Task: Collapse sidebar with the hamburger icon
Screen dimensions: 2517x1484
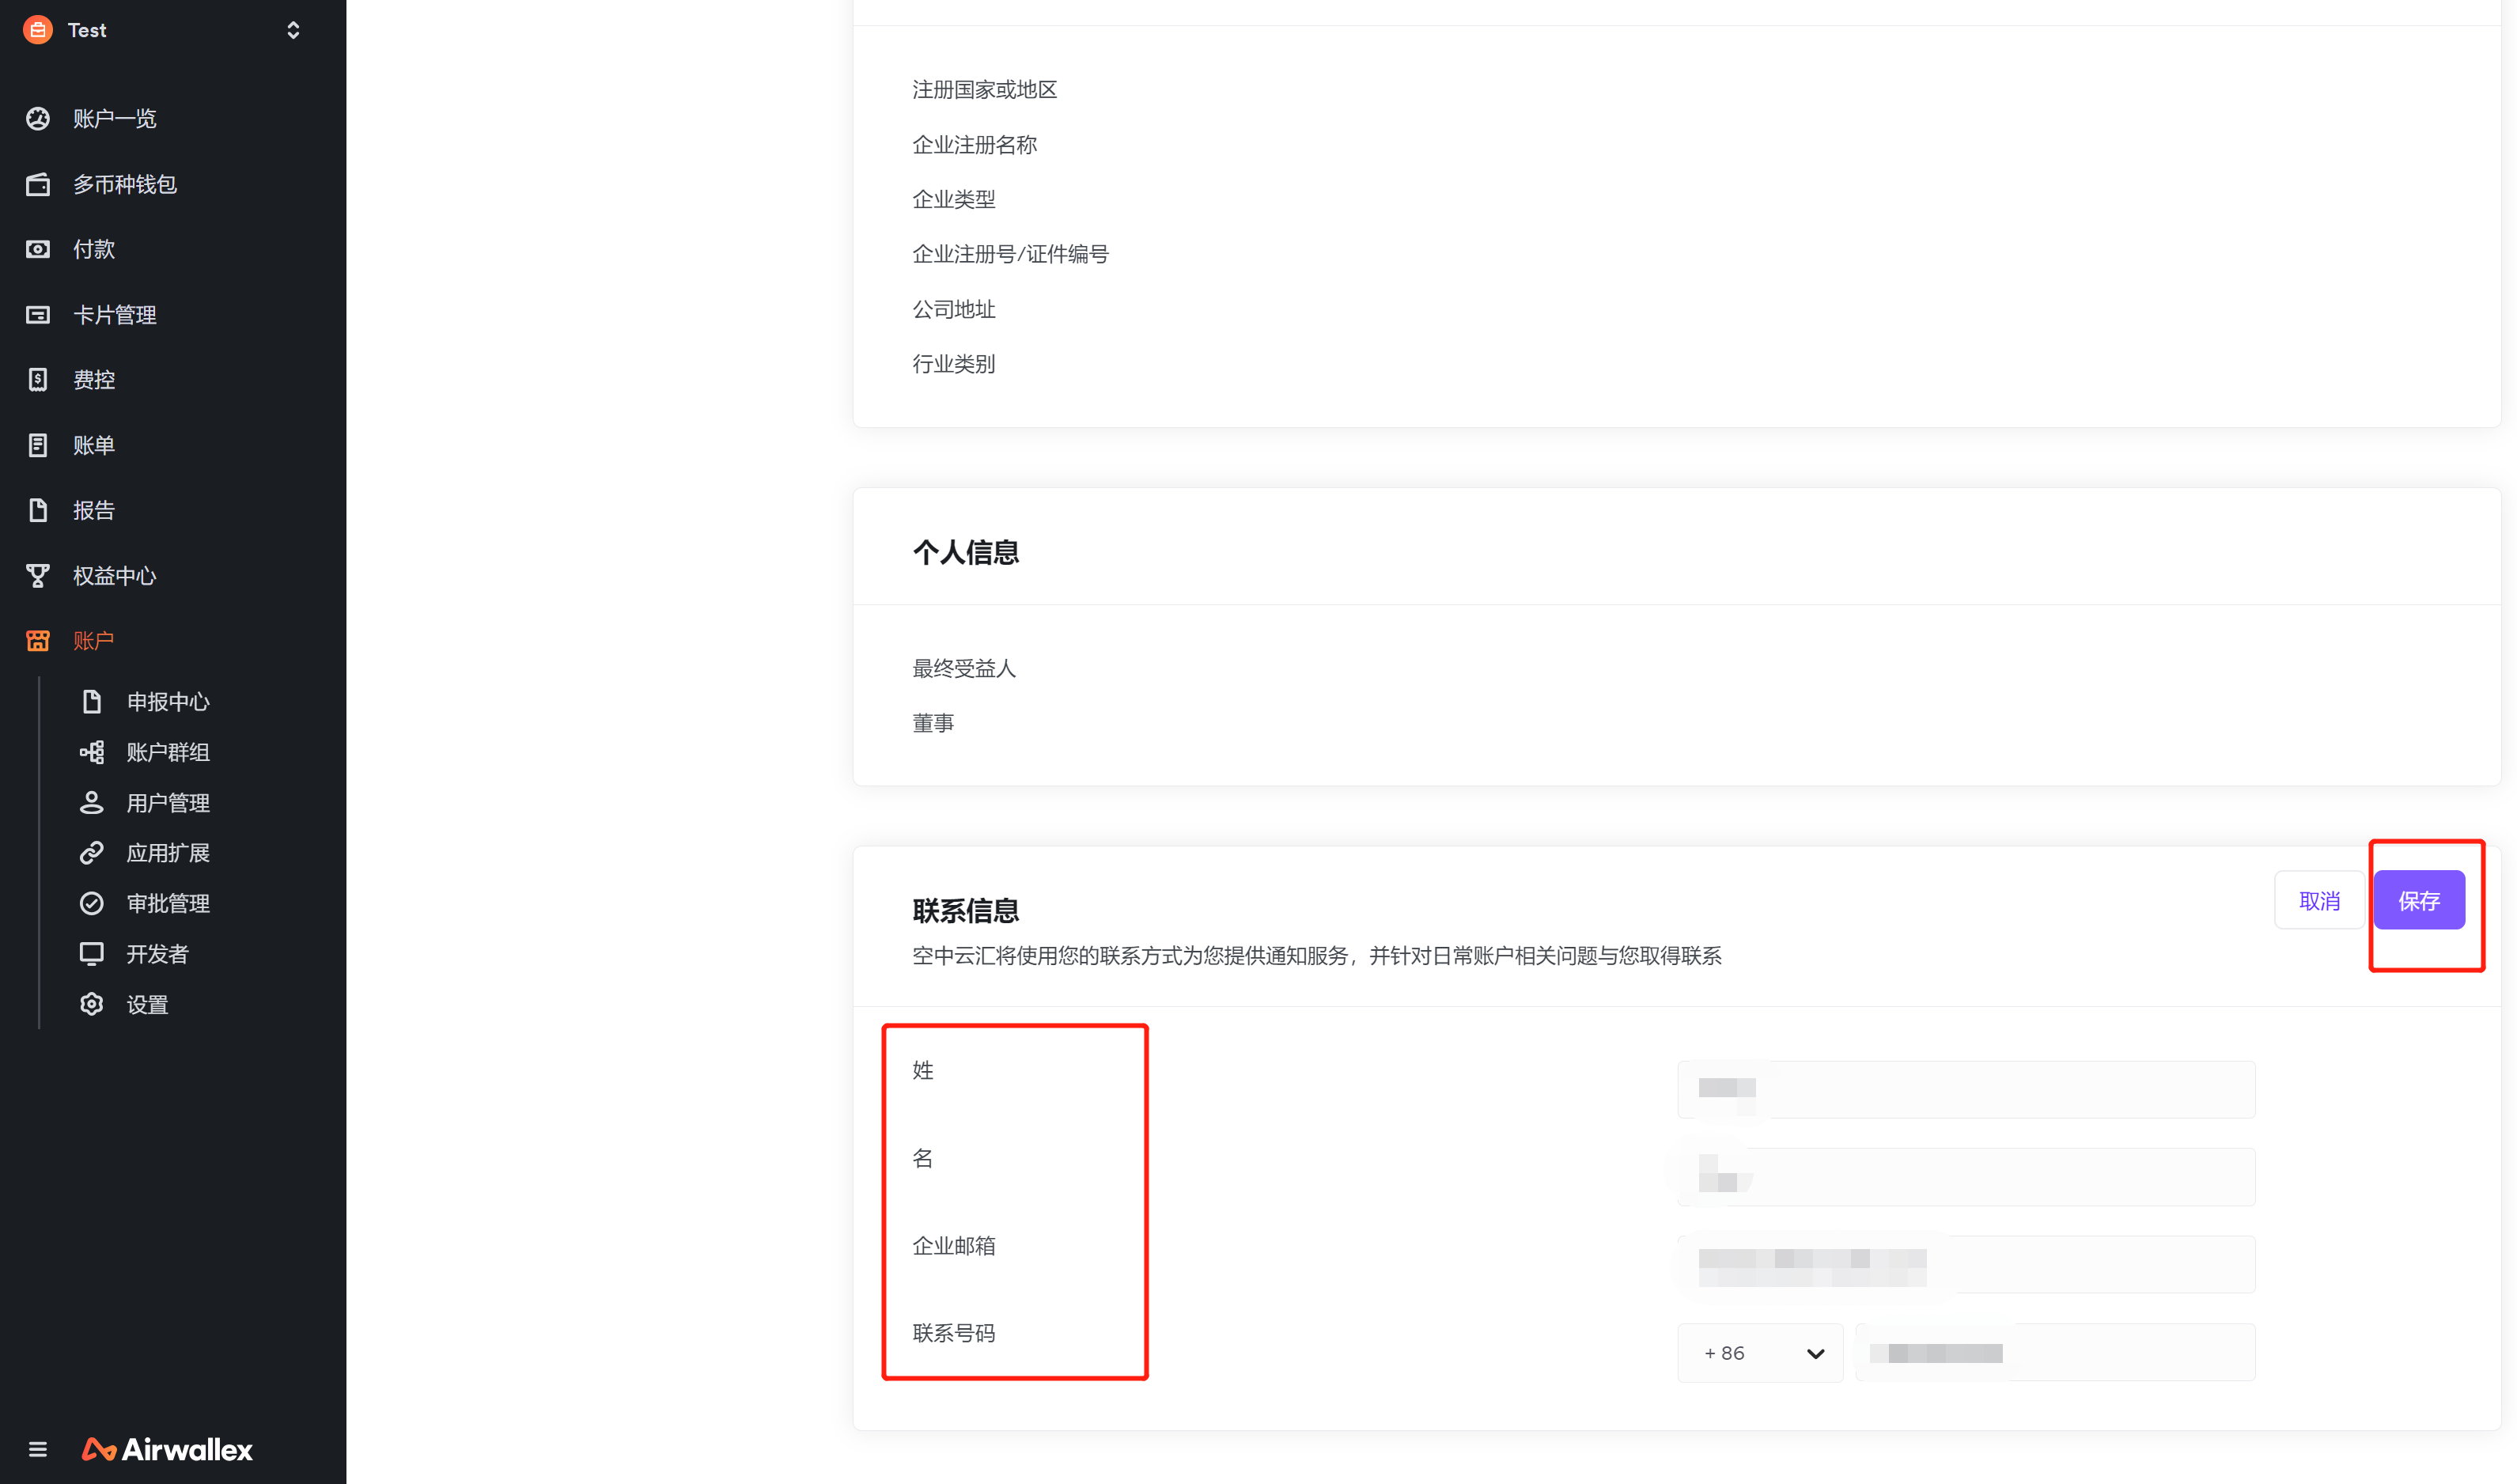Action: (x=38, y=1449)
